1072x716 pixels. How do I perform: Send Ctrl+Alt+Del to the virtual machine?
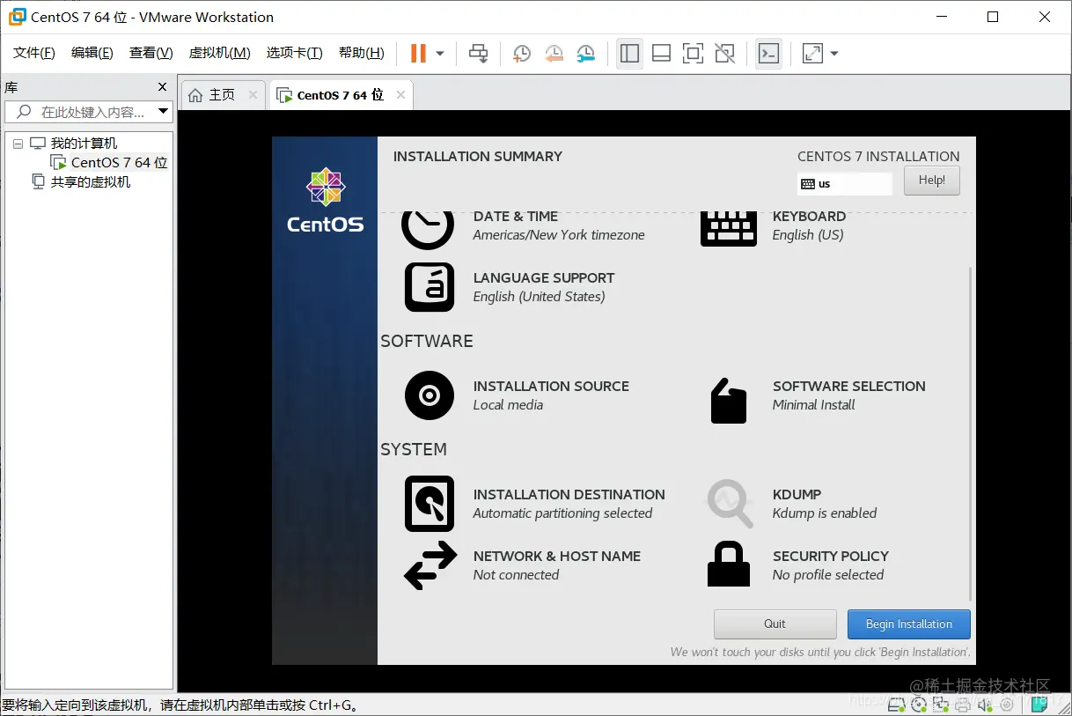point(478,54)
